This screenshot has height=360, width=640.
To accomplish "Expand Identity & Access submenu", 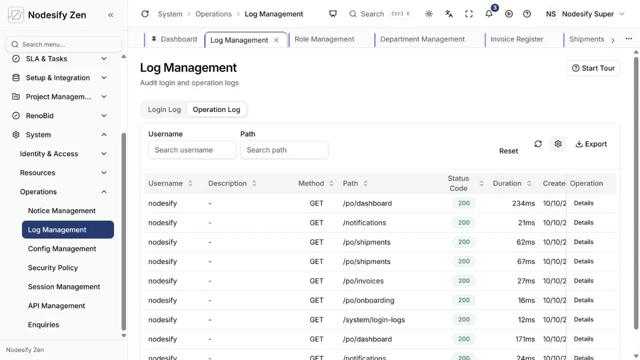I will 104,154.
